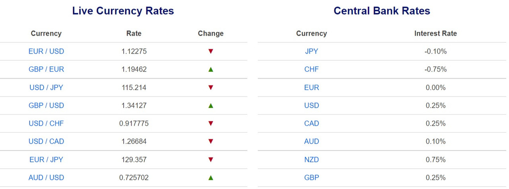
Task: Open the CHF central bank link
Action: click(x=311, y=69)
